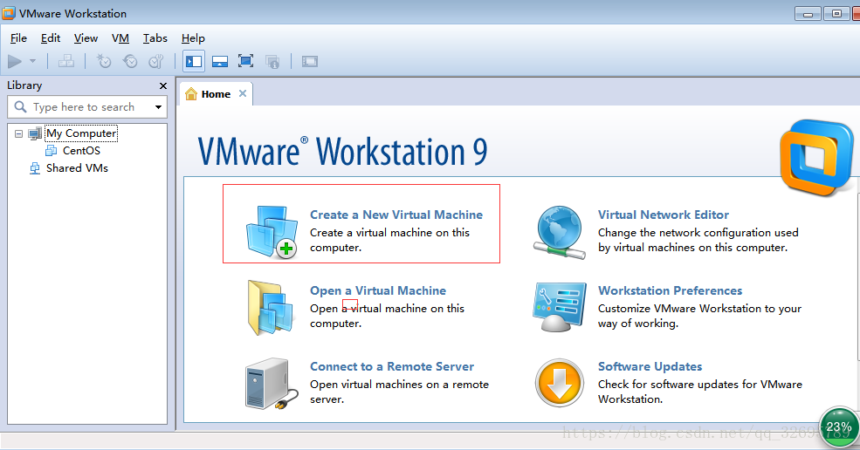Open the VM menu
Image resolution: width=860 pixels, height=450 pixels.
120,37
